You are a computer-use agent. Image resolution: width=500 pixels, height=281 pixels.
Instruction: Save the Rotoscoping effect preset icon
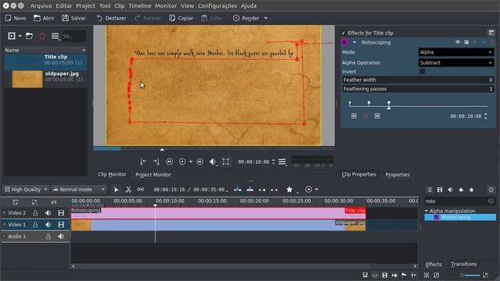tap(466, 42)
